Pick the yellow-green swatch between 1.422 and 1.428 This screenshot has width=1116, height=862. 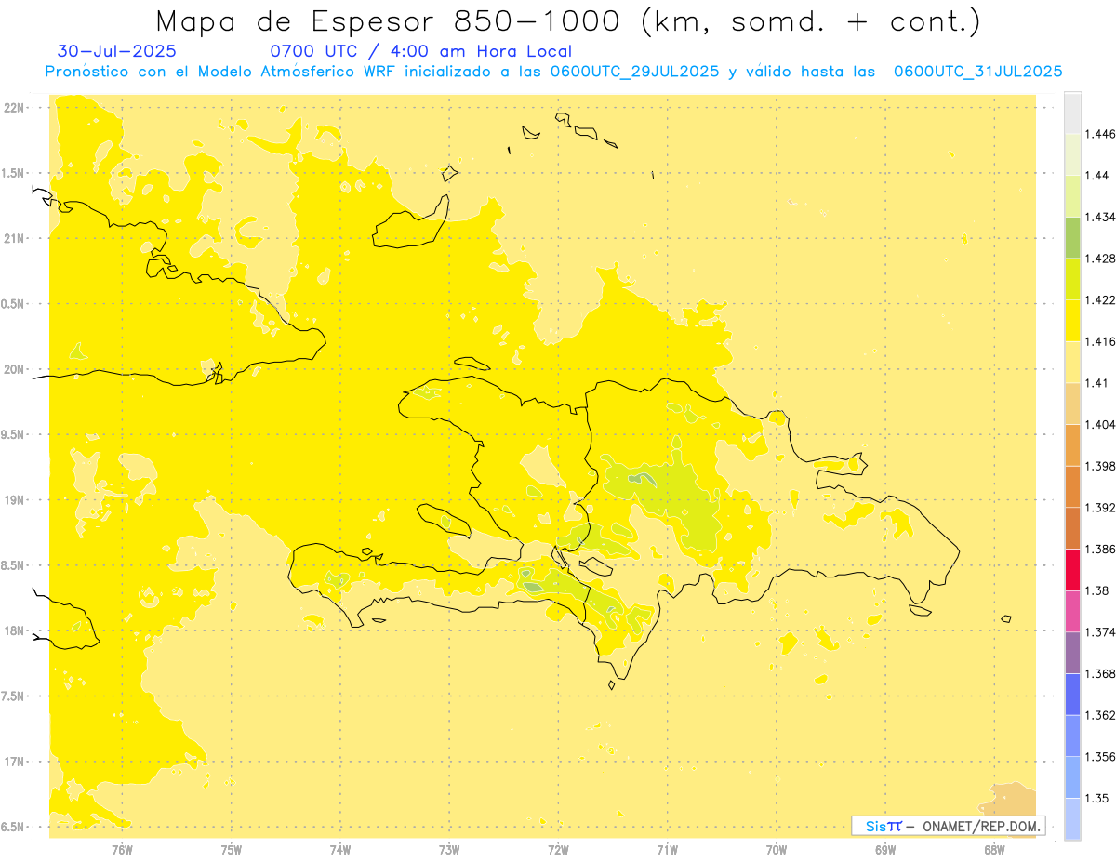click(x=1072, y=279)
